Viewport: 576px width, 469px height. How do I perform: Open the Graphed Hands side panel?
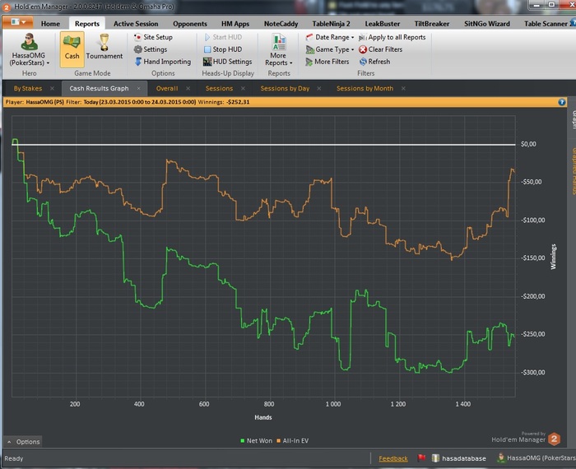pyautogui.click(x=573, y=171)
